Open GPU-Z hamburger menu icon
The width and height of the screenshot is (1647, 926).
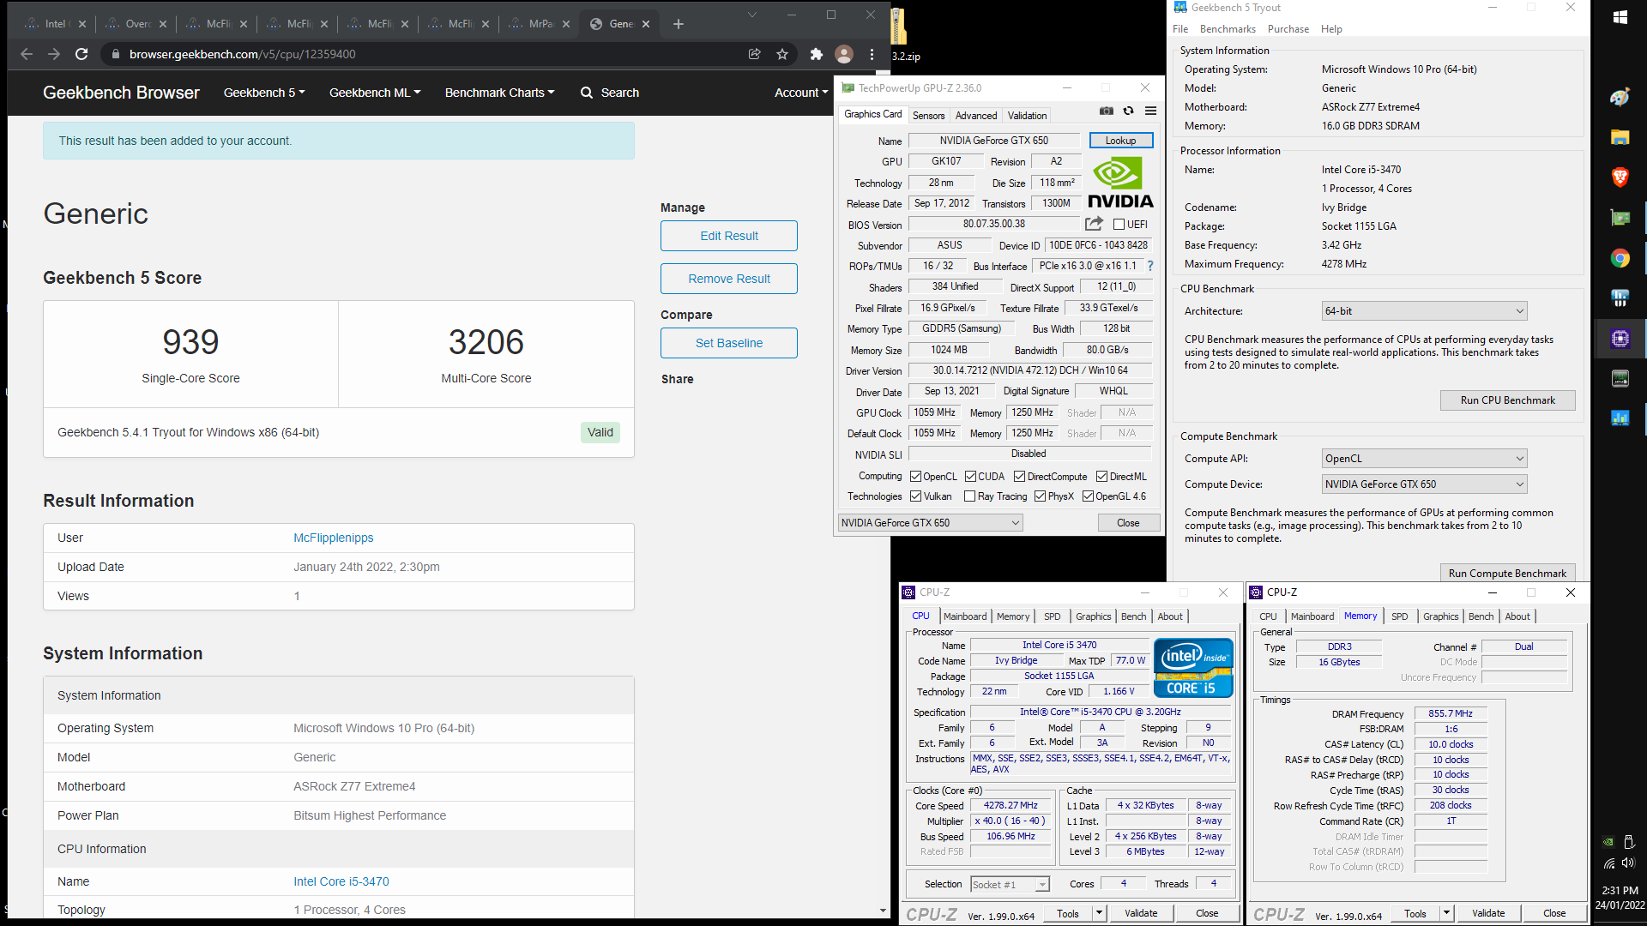(1151, 111)
